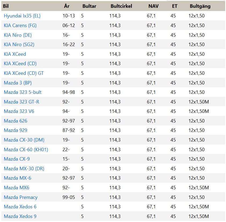Click the Bultar column header

coord(89,6)
